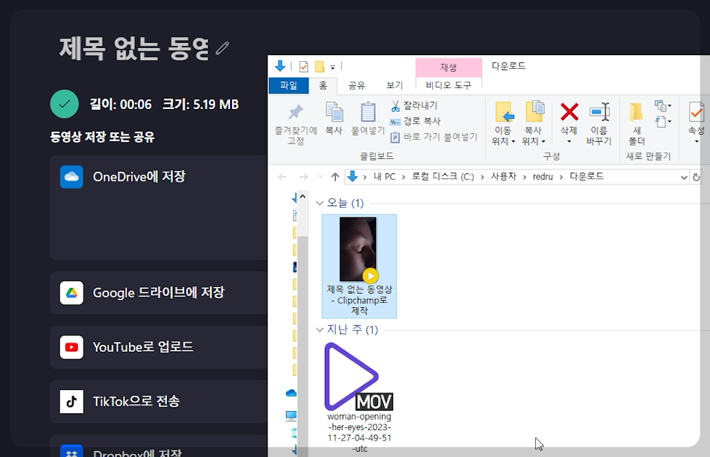Click quick access new folder icon in title bar
Image resolution: width=710 pixels, height=457 pixels.
pos(319,67)
